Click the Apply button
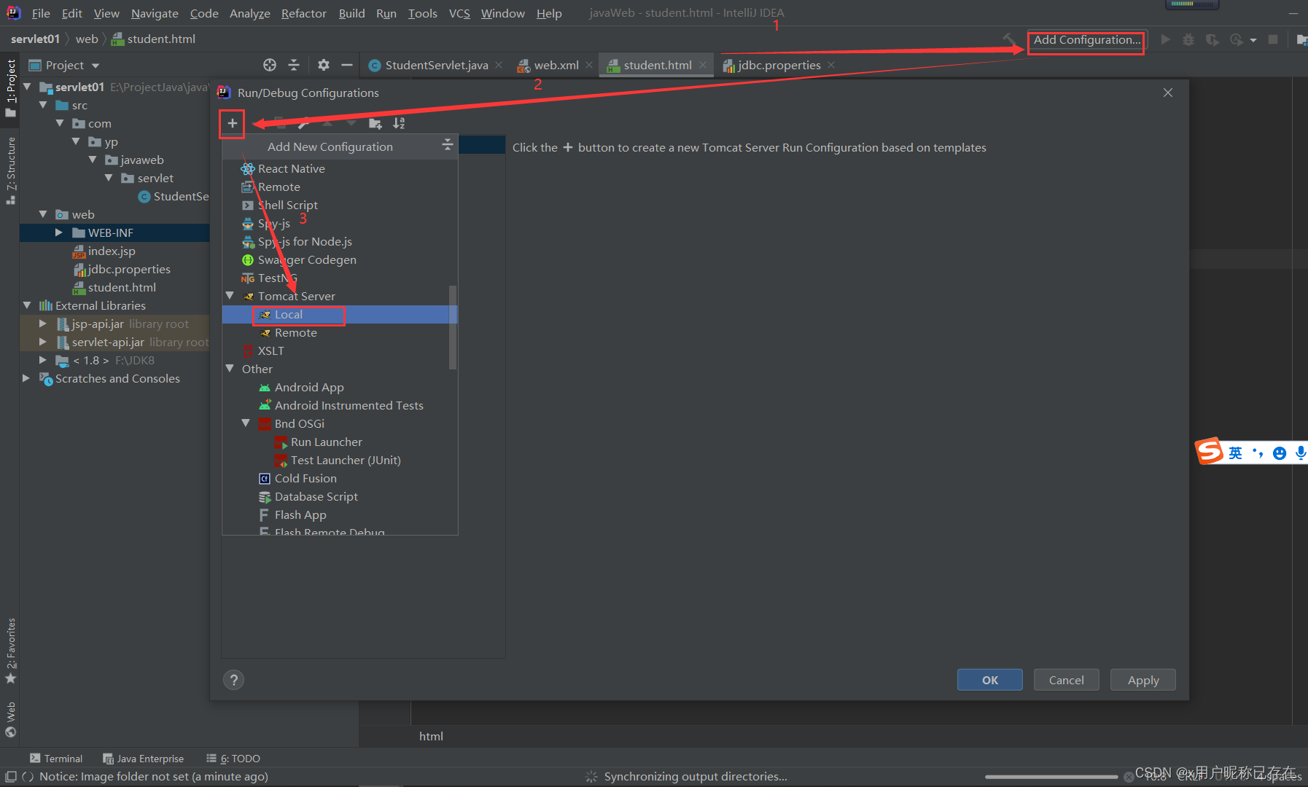The width and height of the screenshot is (1308, 787). coord(1142,680)
